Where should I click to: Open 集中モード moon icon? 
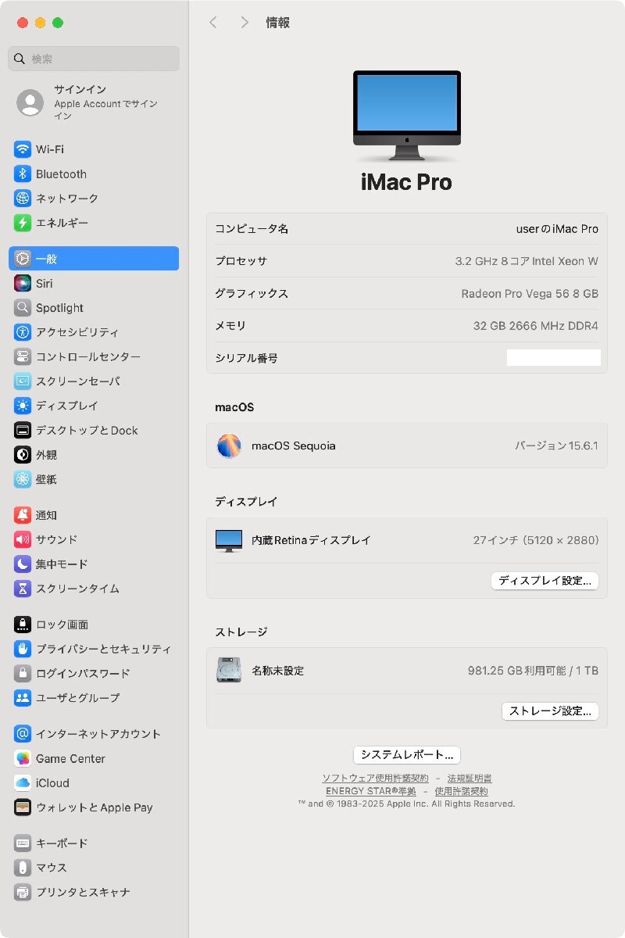(23, 564)
